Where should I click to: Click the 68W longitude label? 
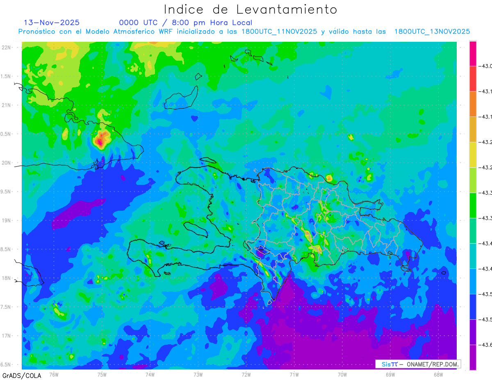click(x=438, y=374)
